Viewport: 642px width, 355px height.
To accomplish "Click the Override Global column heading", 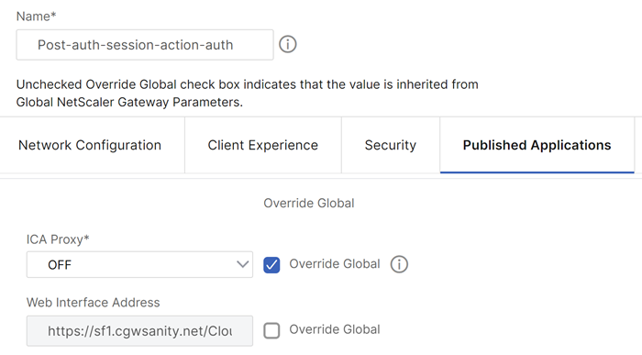I will tap(309, 203).
